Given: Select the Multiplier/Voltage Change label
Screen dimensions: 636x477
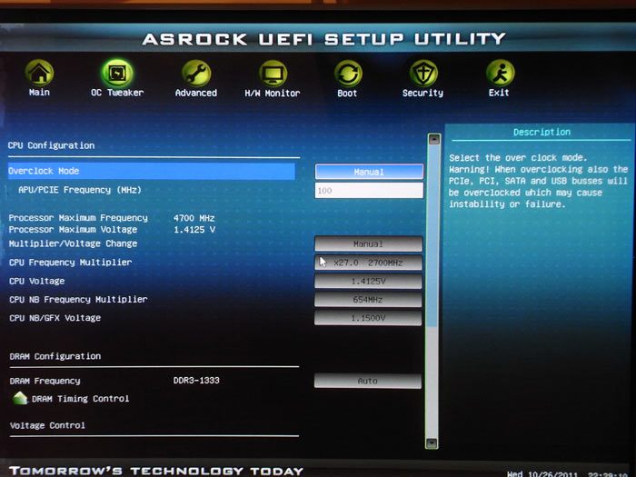Looking at the screenshot, I should click(x=73, y=243).
